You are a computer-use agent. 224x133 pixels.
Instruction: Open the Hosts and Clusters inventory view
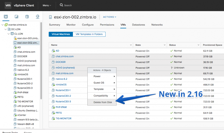click(6, 17)
